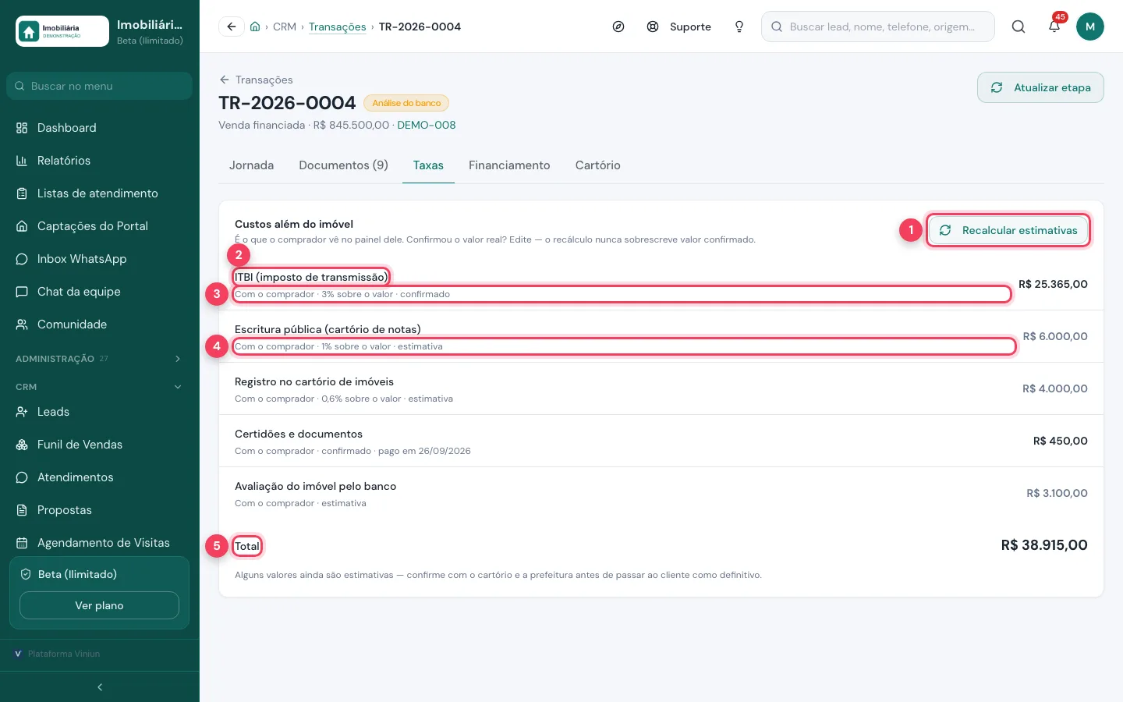Select the Taxas tab
This screenshot has height=702, width=1123.
pyautogui.click(x=428, y=165)
